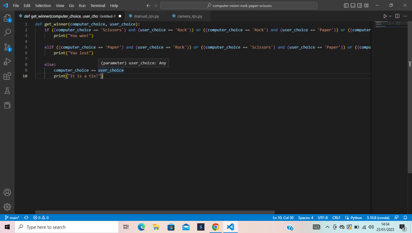Click the main* branch status item

coord(12,218)
